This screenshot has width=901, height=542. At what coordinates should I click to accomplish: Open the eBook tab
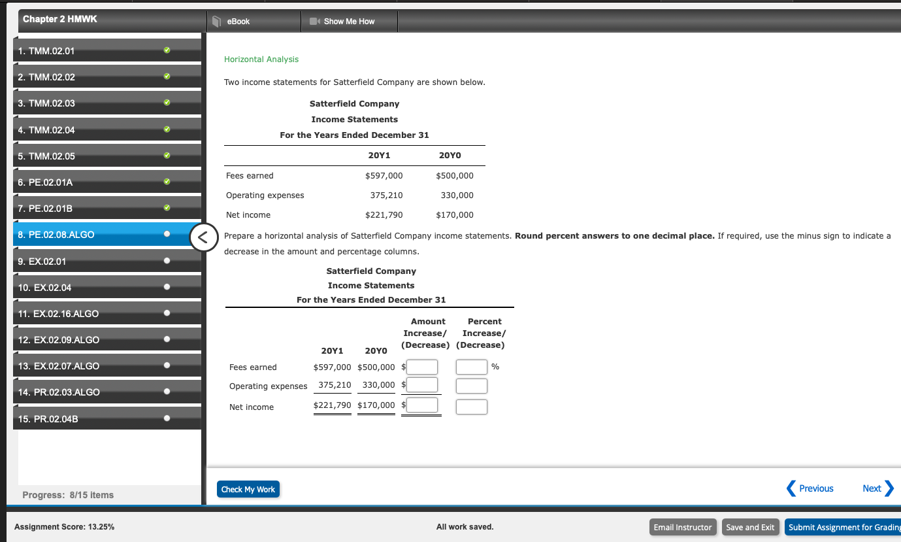click(254, 22)
